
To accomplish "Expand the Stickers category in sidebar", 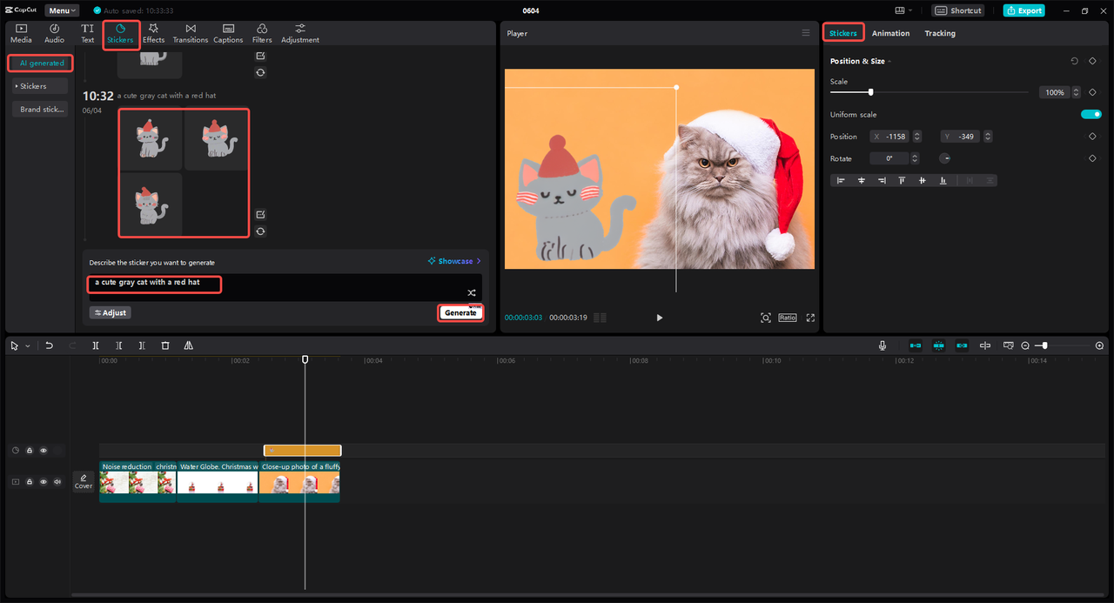I will coord(40,86).
